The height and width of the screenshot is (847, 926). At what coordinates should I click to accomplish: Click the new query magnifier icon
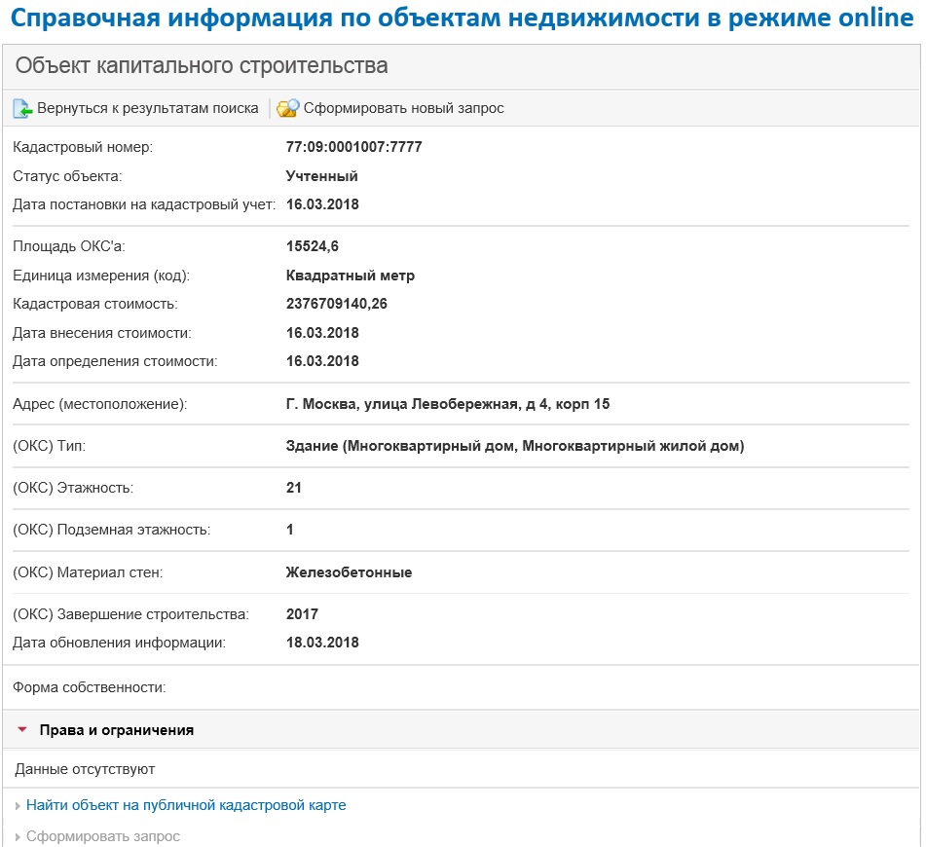click(287, 109)
